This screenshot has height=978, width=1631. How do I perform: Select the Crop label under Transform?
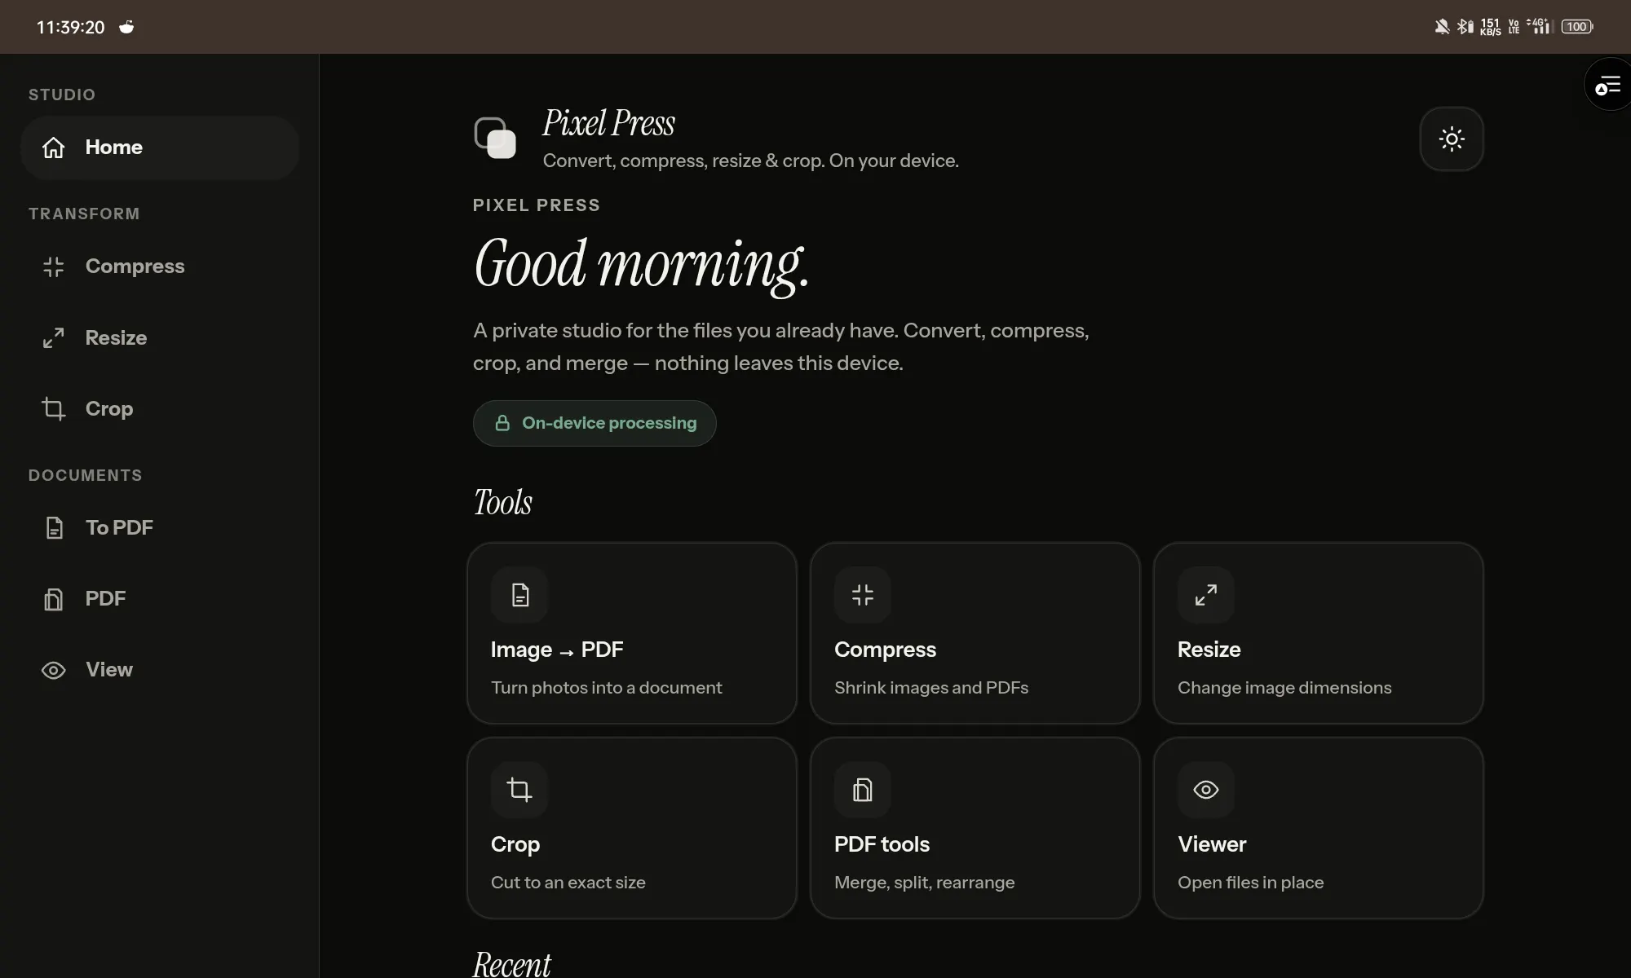click(109, 409)
